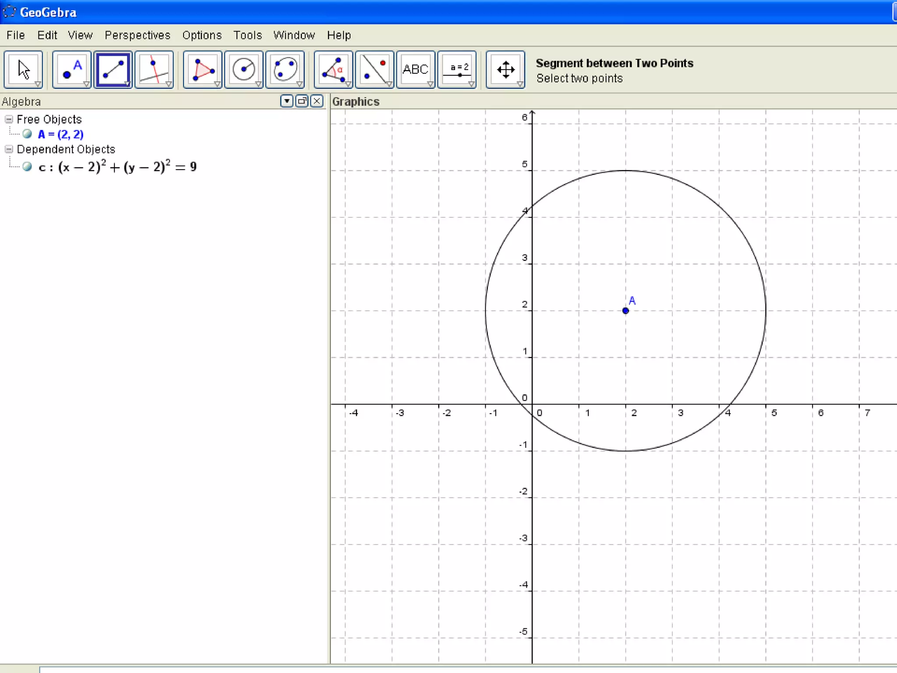Screen dimensions: 897x673
Task: Open the Perspectives menu
Action: [x=137, y=35]
